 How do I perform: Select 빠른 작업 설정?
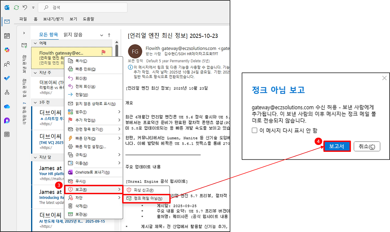[x=94, y=147]
